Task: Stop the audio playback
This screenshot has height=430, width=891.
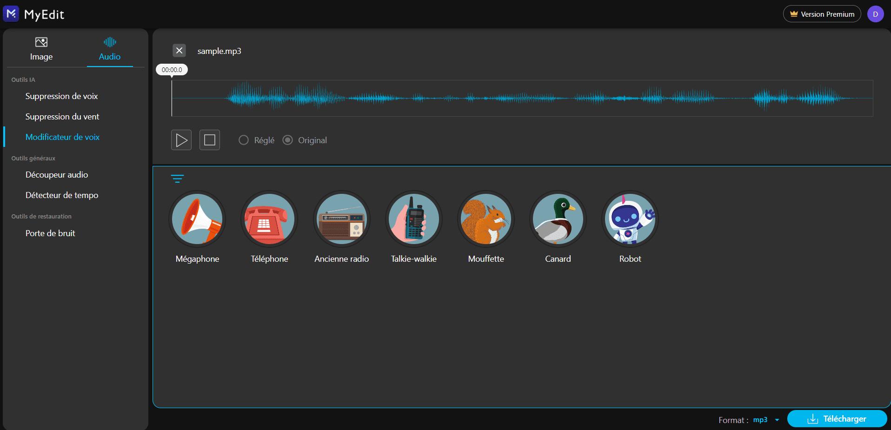Action: [209, 139]
